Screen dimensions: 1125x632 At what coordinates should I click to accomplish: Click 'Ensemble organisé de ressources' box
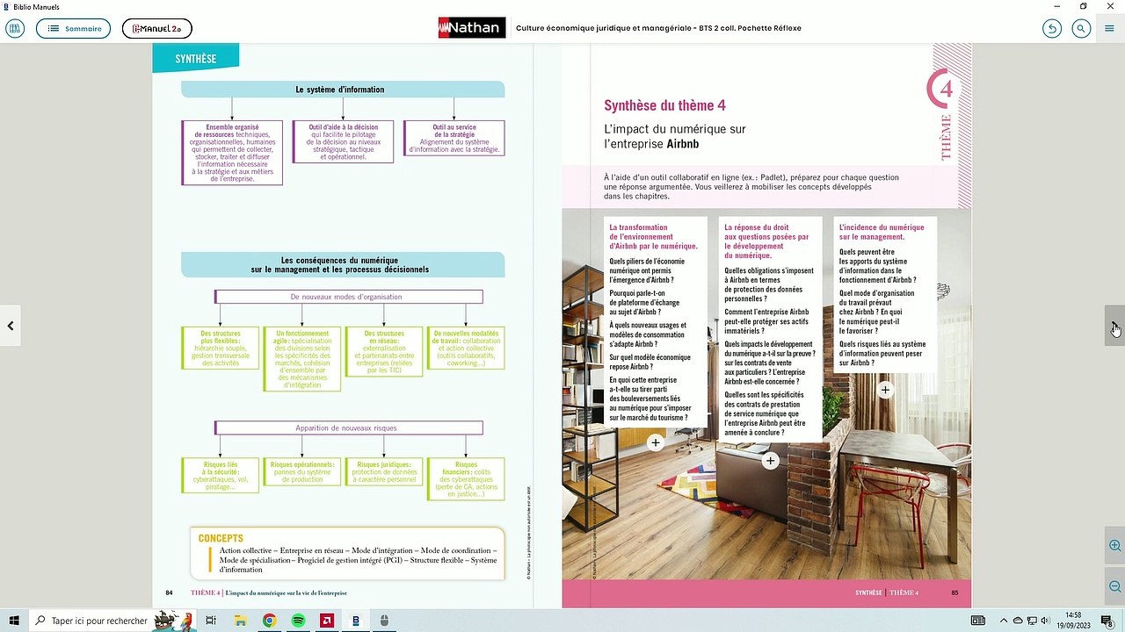[x=232, y=153]
